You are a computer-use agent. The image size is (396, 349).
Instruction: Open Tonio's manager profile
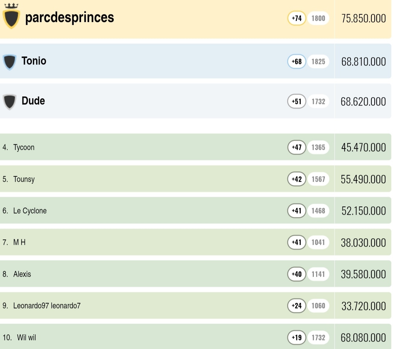coord(34,61)
